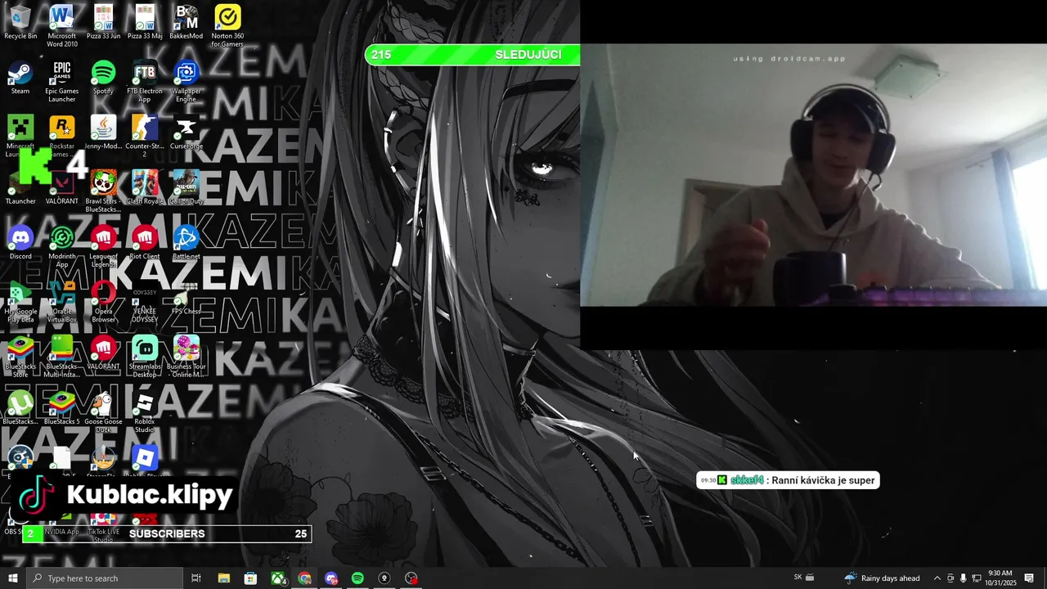Open the Xbox app taskbar icon
This screenshot has height=589, width=1047.
tap(279, 578)
